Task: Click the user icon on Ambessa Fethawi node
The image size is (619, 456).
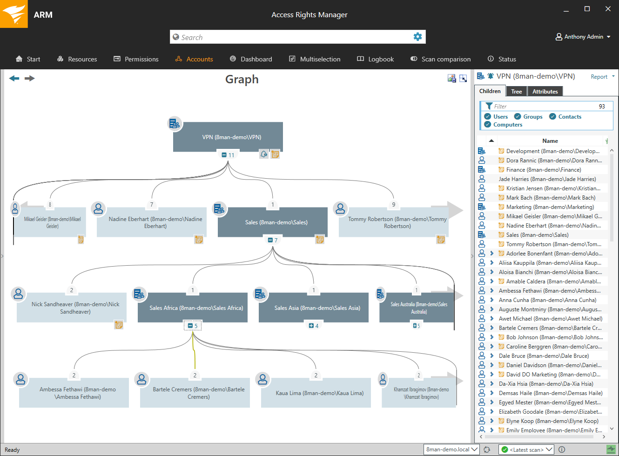Action: coord(20,379)
